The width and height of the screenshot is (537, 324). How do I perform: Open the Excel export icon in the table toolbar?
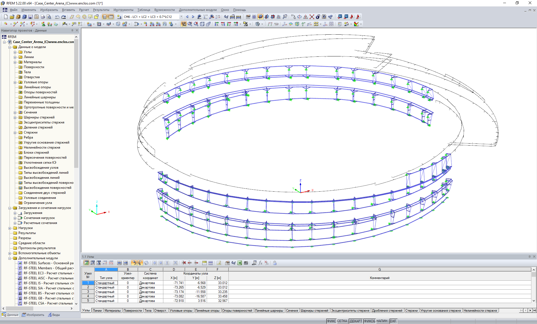[239, 263]
